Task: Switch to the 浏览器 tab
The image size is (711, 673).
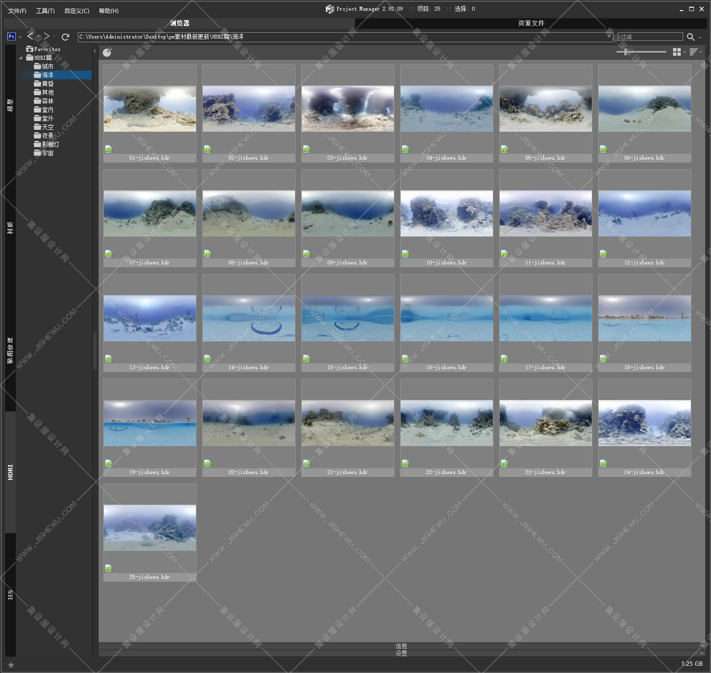Action: pos(179,23)
